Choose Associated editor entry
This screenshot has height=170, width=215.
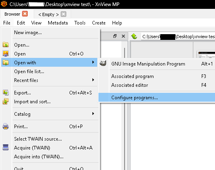tap(157, 85)
